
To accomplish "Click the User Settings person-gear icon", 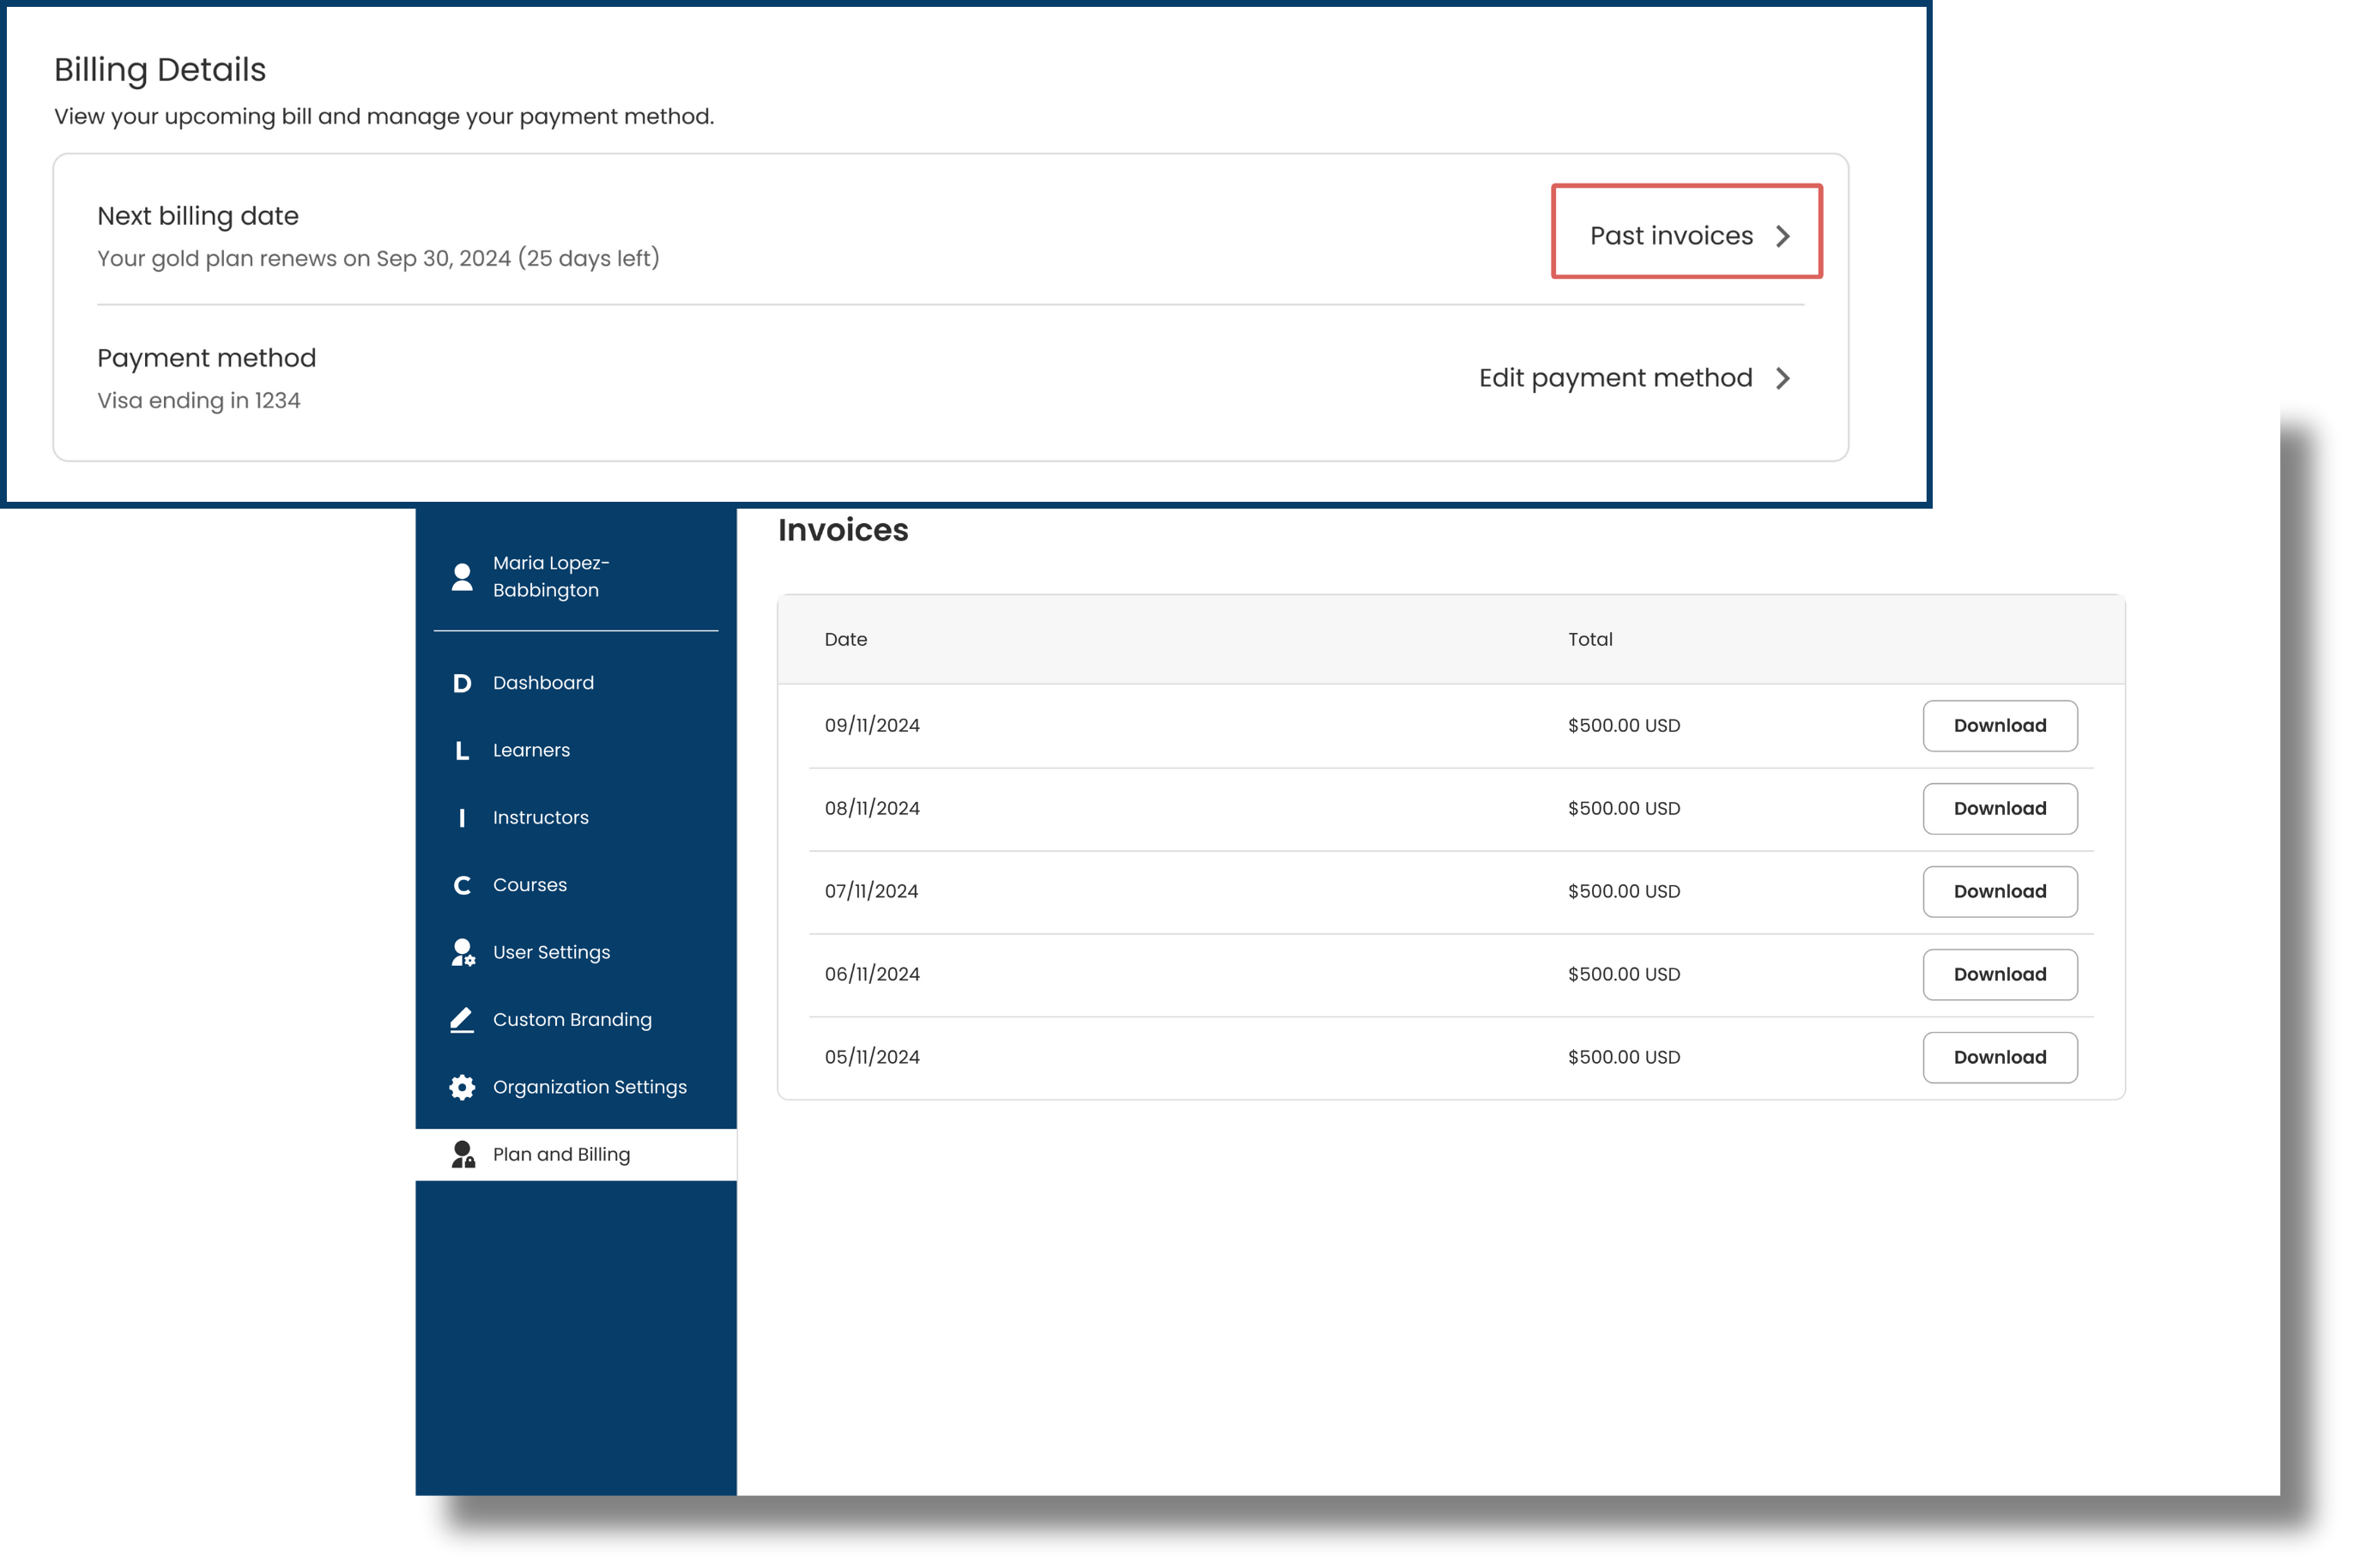I will [x=463, y=952].
